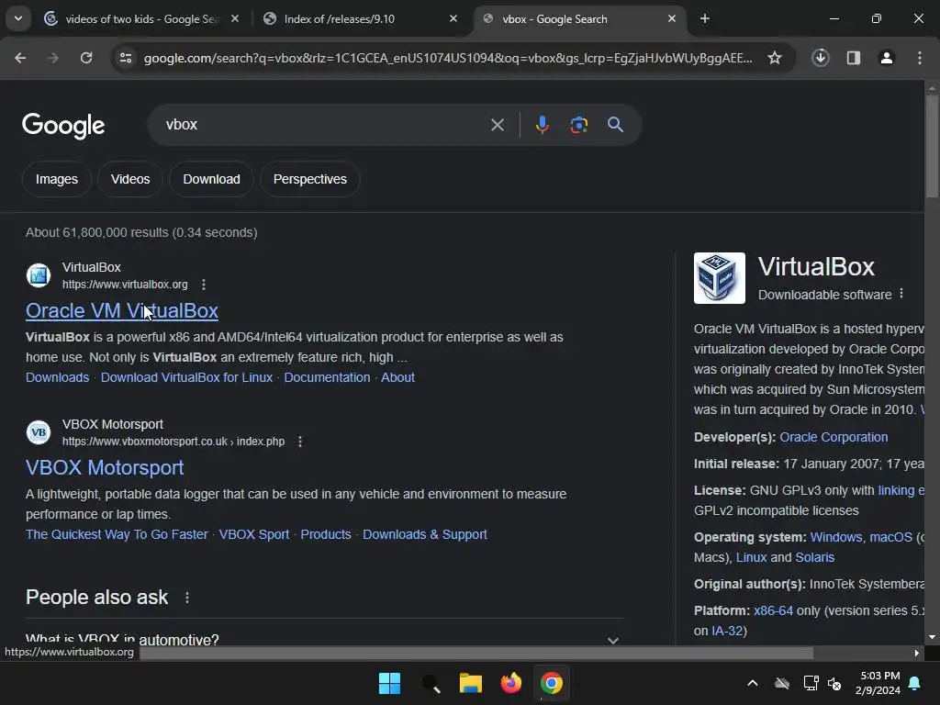Image resolution: width=940 pixels, height=705 pixels.
Task: Close the 'vbox - Google Search' tab
Action: pos(671,18)
